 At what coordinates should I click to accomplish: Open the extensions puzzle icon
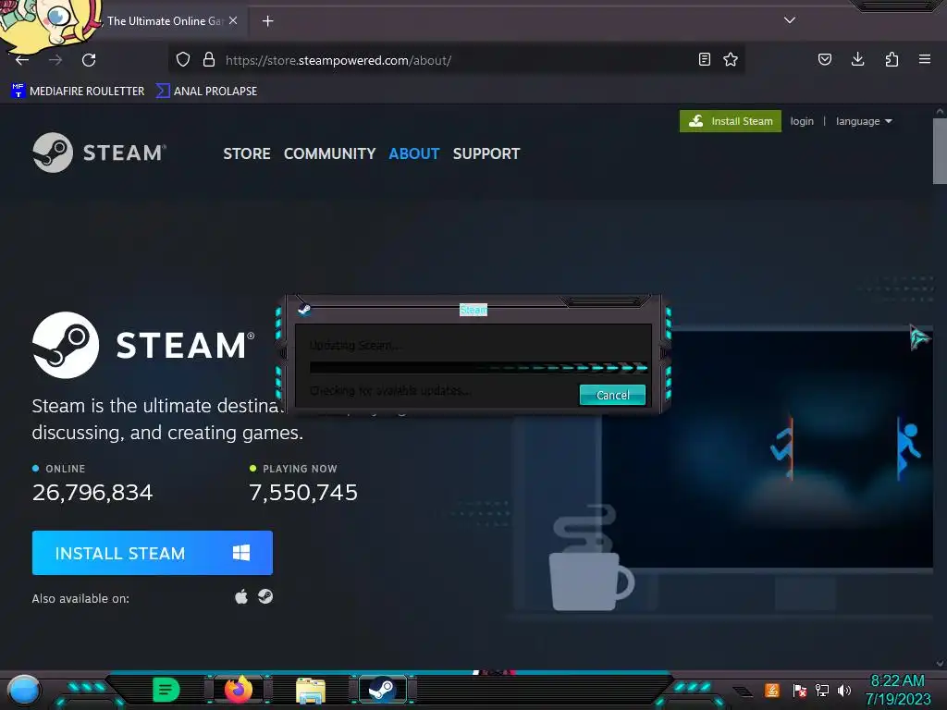pos(892,59)
